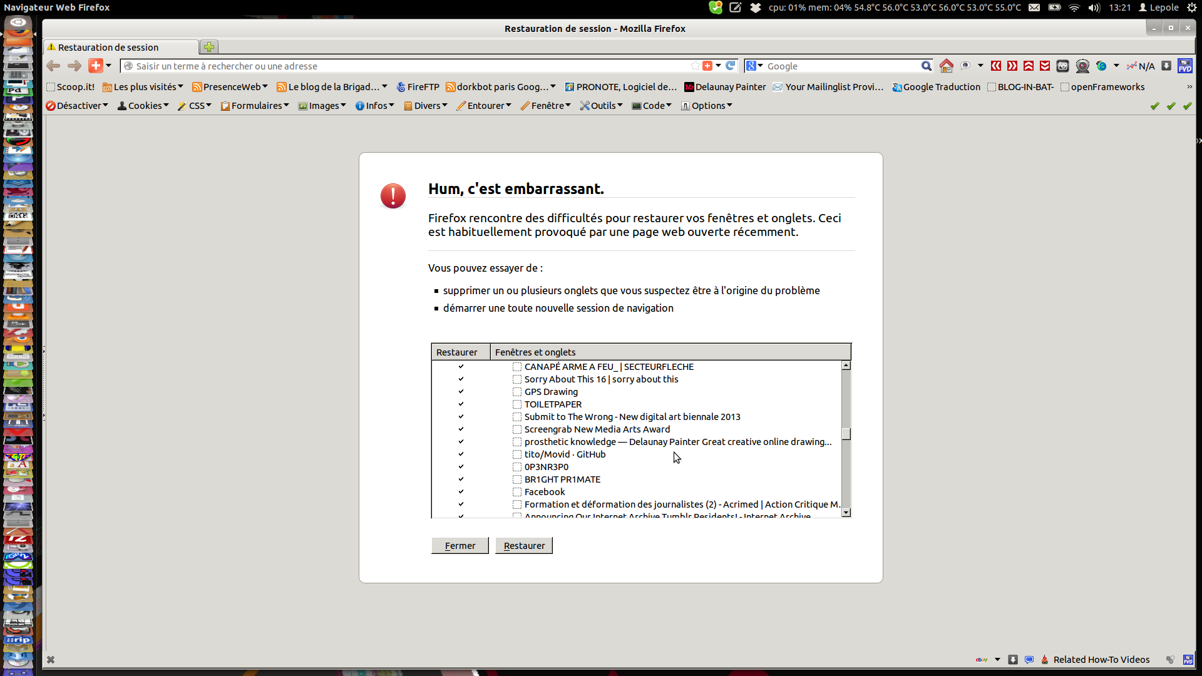This screenshot has width=1202, height=676.
Task: Click the FVD video downloader toolbar icon
Action: pos(1184,66)
